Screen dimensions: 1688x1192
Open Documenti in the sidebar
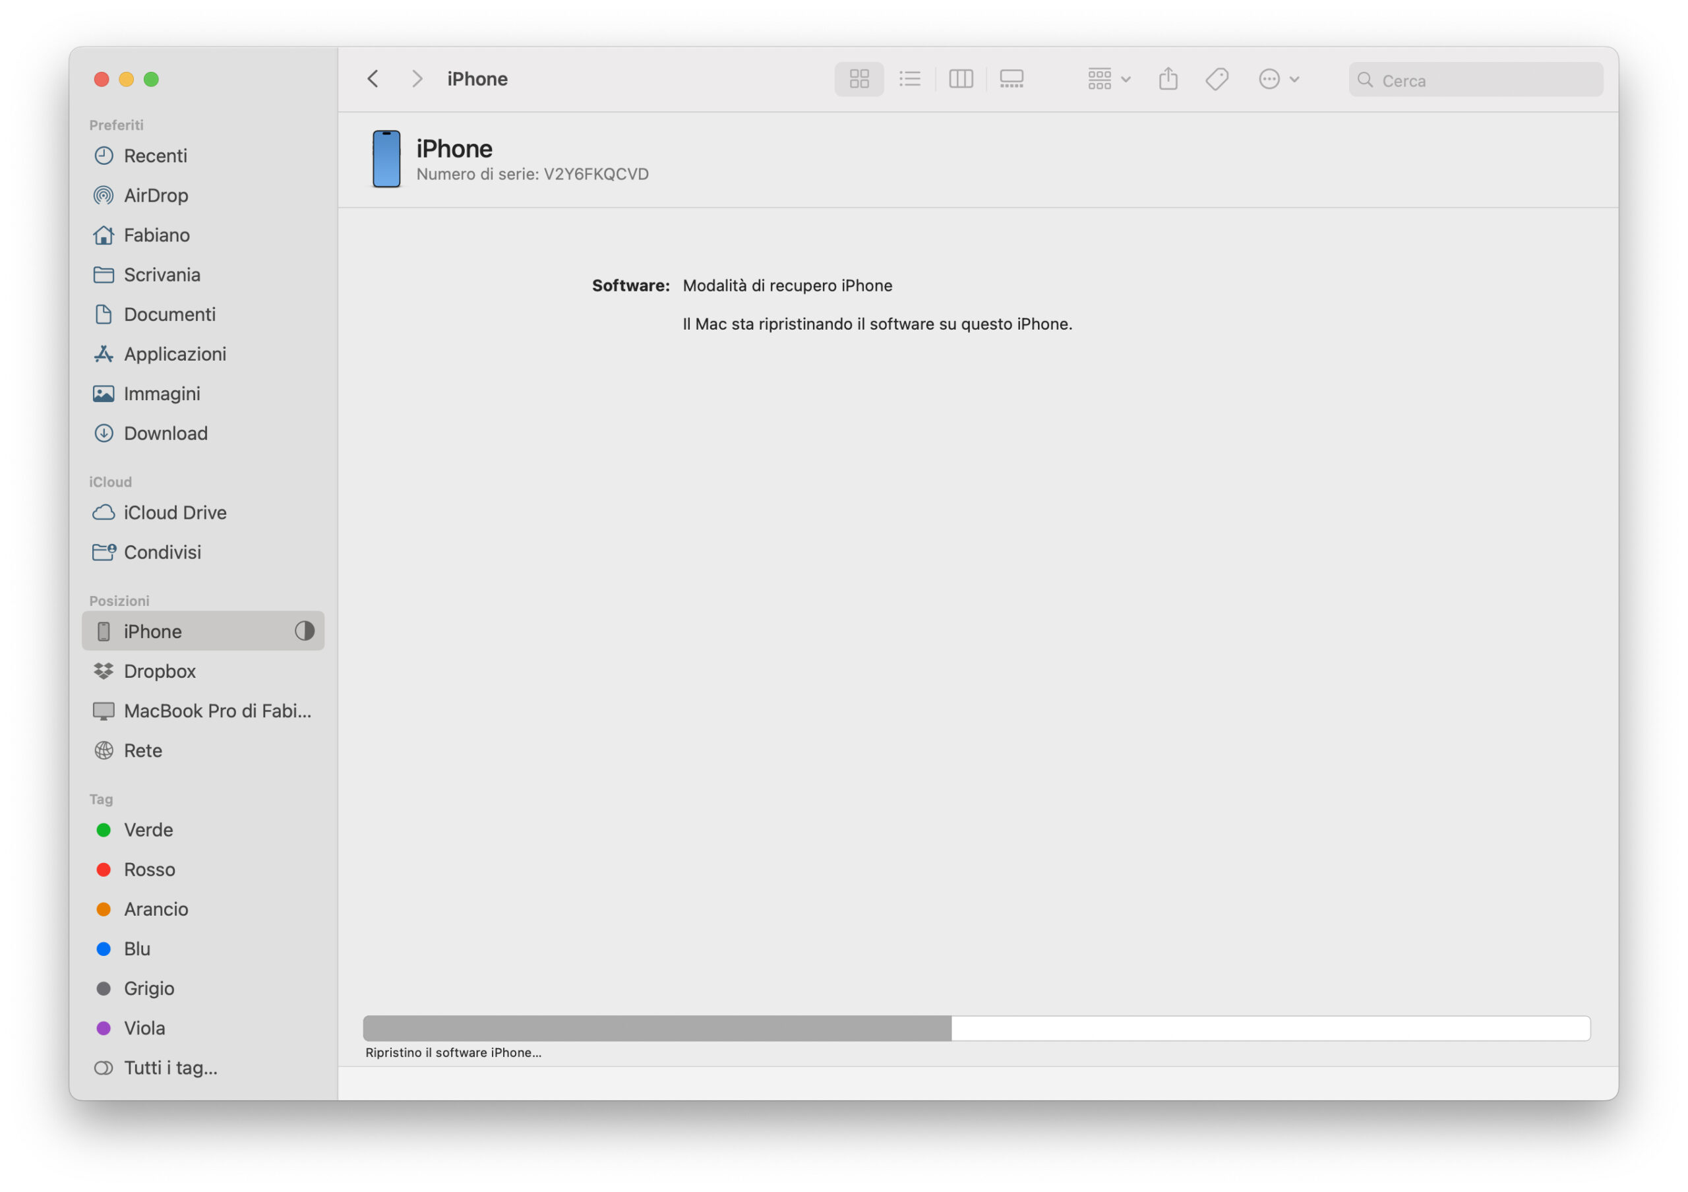pos(203,314)
